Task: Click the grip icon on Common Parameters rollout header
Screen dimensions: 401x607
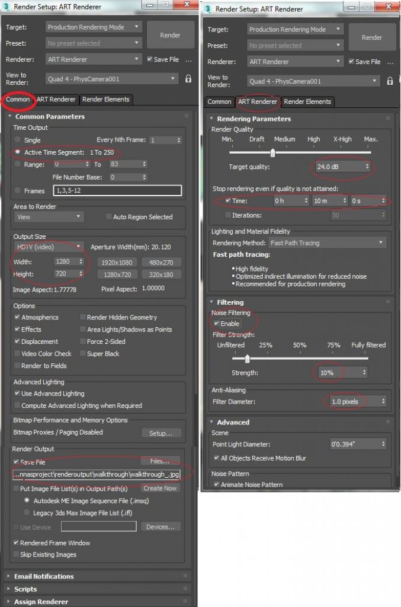Action: pyautogui.click(x=186, y=117)
